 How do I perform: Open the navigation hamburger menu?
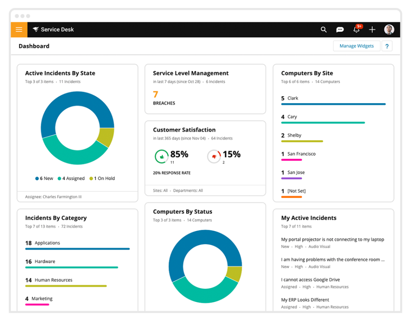[18, 30]
